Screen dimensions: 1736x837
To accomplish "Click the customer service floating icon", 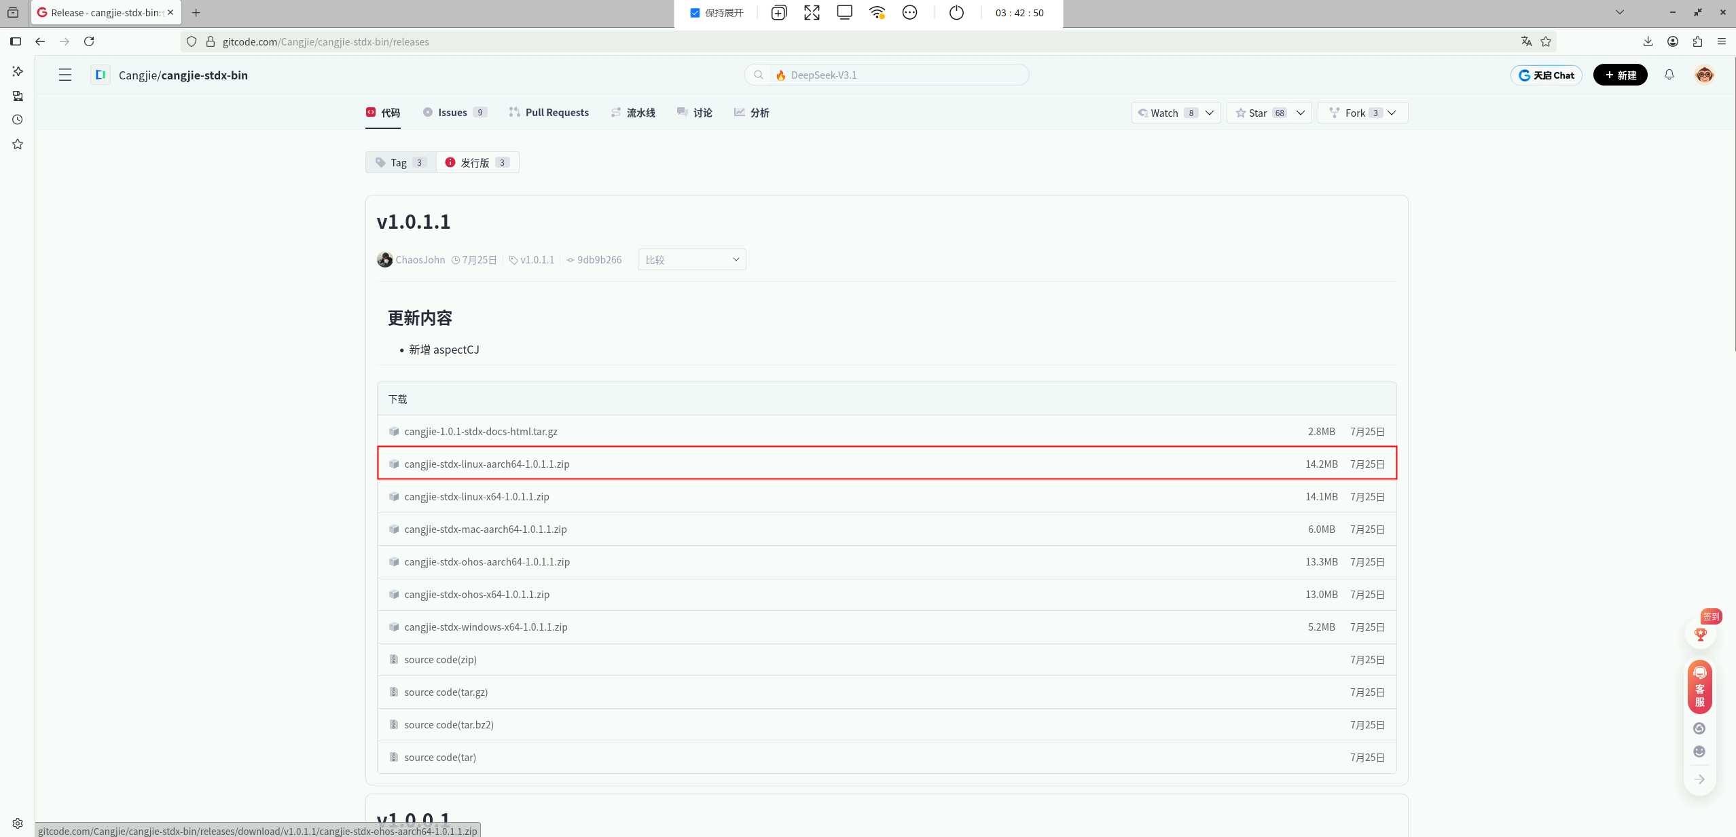I will coord(1699,686).
